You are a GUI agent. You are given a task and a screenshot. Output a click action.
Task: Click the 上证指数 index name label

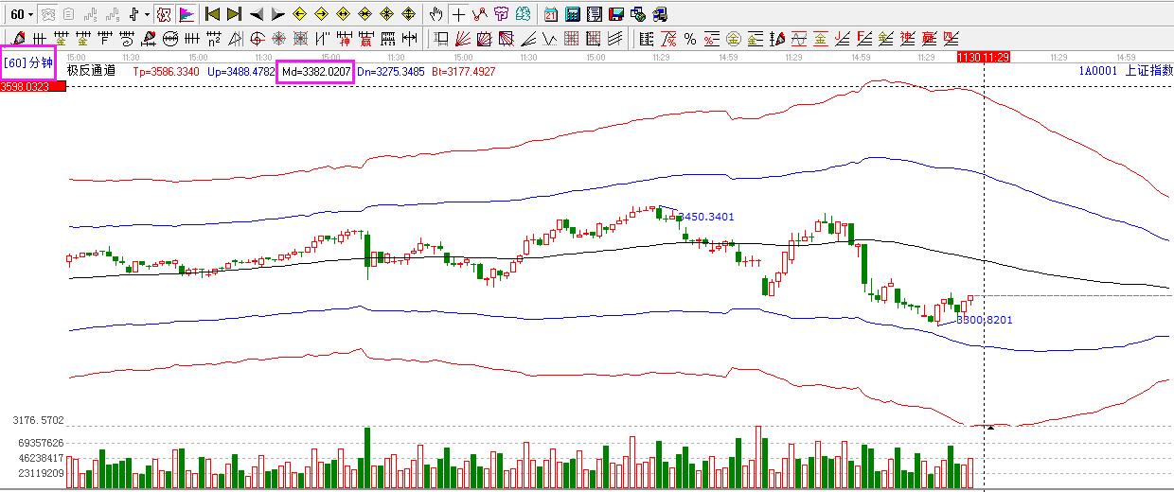tap(1149, 71)
